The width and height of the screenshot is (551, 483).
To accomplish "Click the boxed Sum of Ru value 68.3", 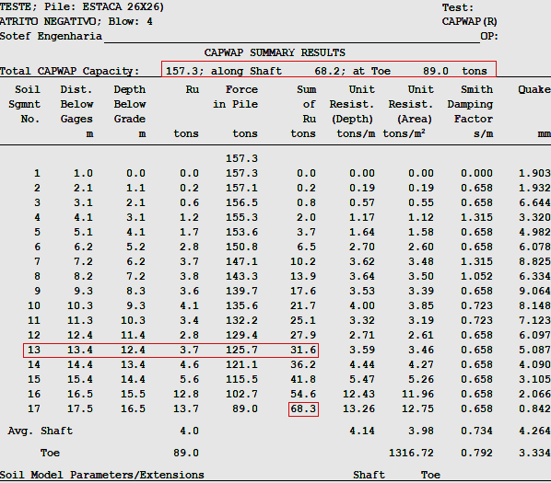I will point(303,409).
